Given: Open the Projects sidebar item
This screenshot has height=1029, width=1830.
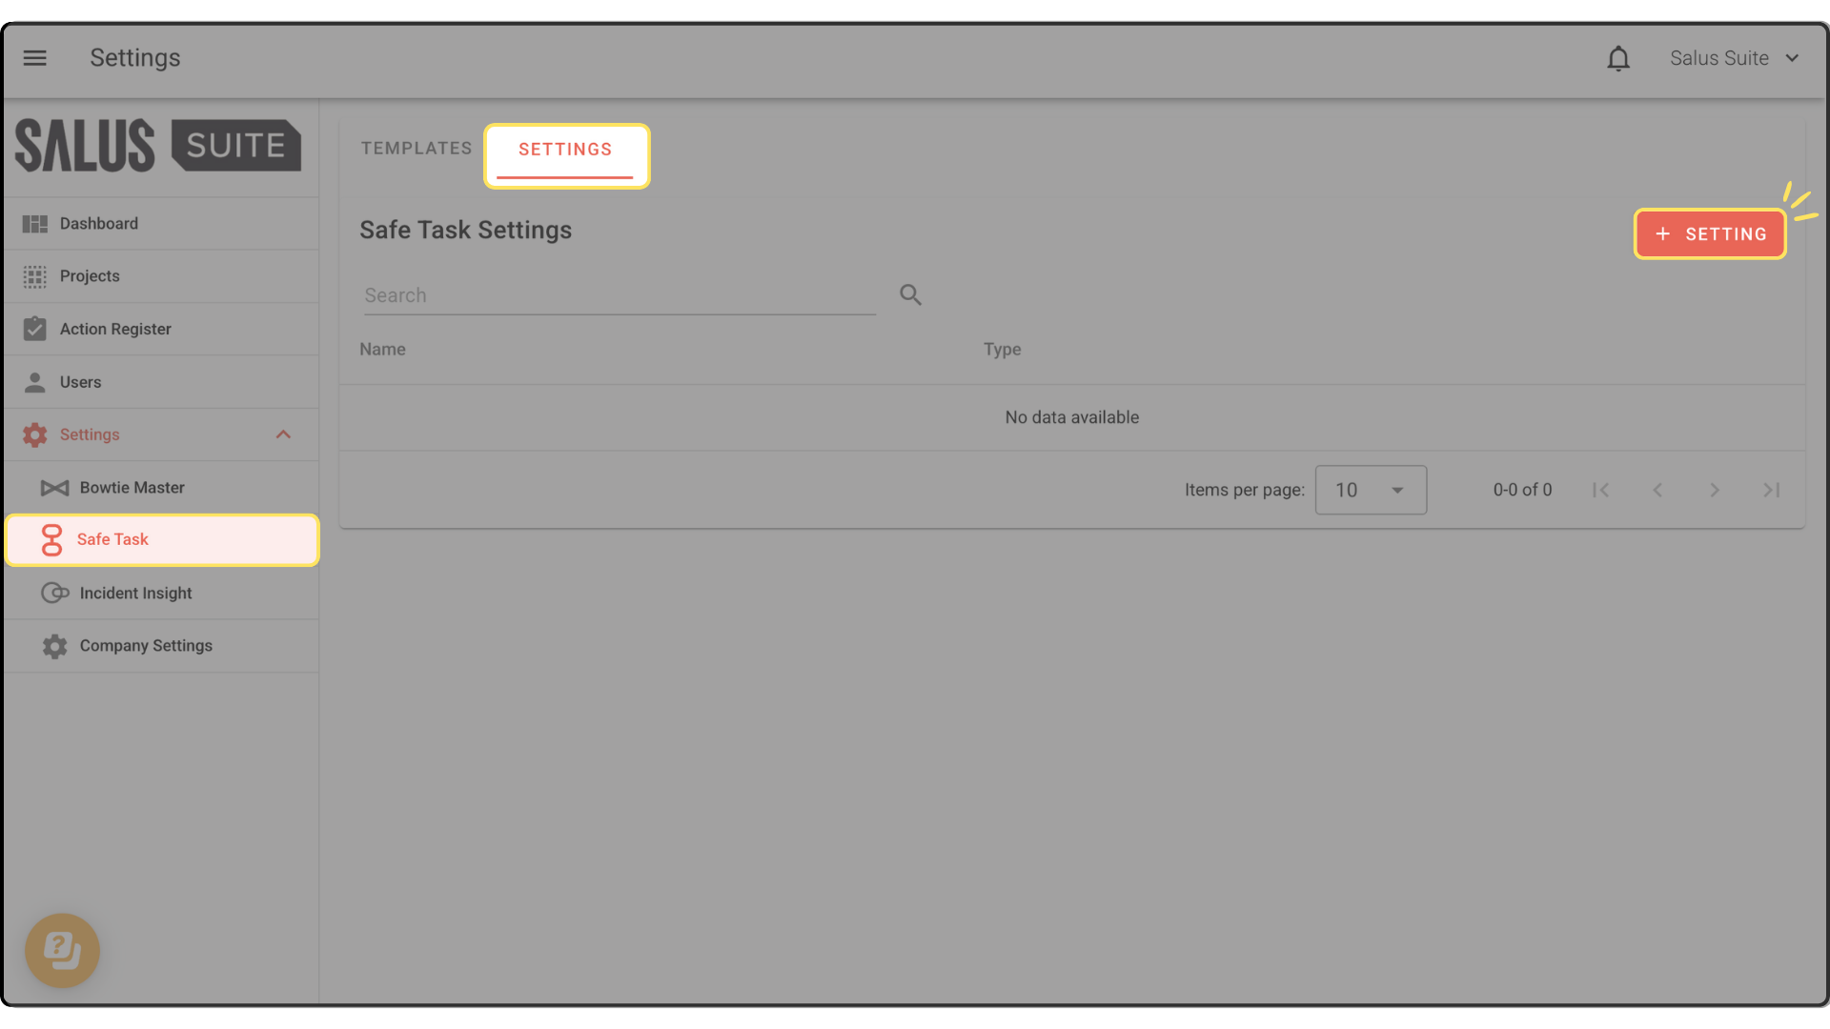Looking at the screenshot, I should tap(90, 276).
